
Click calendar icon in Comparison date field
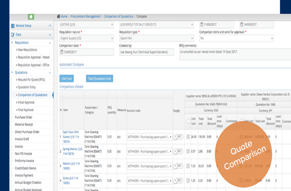tap(62, 52)
